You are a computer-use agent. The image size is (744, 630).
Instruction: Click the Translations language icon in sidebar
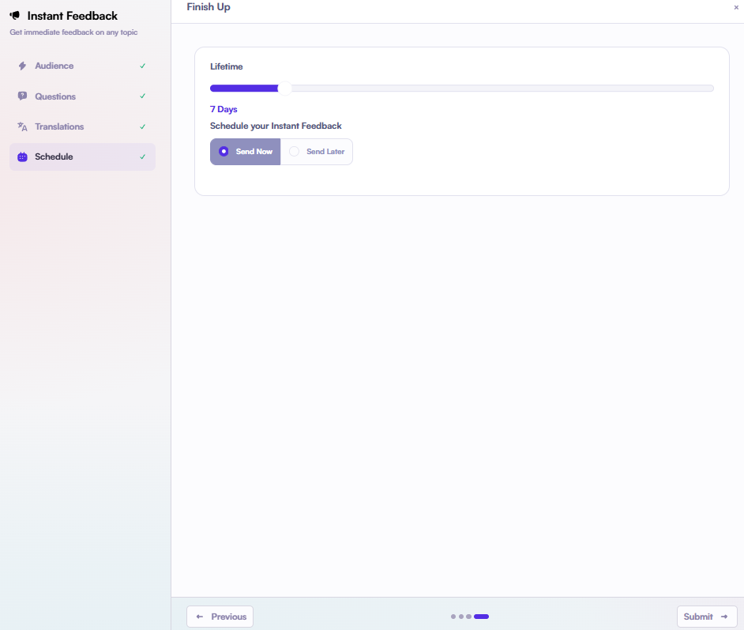coord(22,126)
